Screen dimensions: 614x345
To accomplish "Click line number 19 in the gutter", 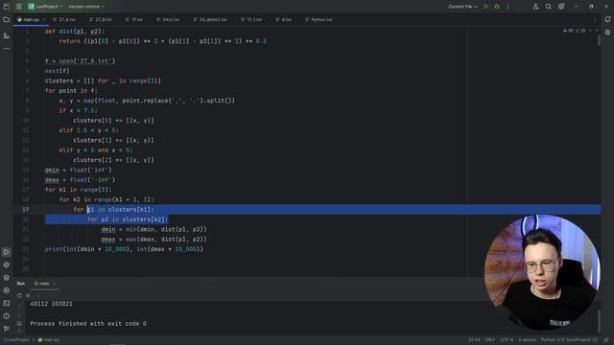I will [x=26, y=210].
